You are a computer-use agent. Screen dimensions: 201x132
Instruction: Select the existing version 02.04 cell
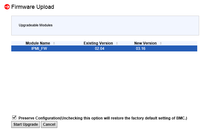pyautogui.click(x=100, y=49)
